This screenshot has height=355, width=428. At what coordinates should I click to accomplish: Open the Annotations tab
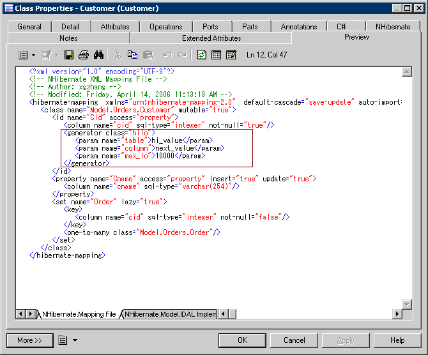click(x=299, y=27)
